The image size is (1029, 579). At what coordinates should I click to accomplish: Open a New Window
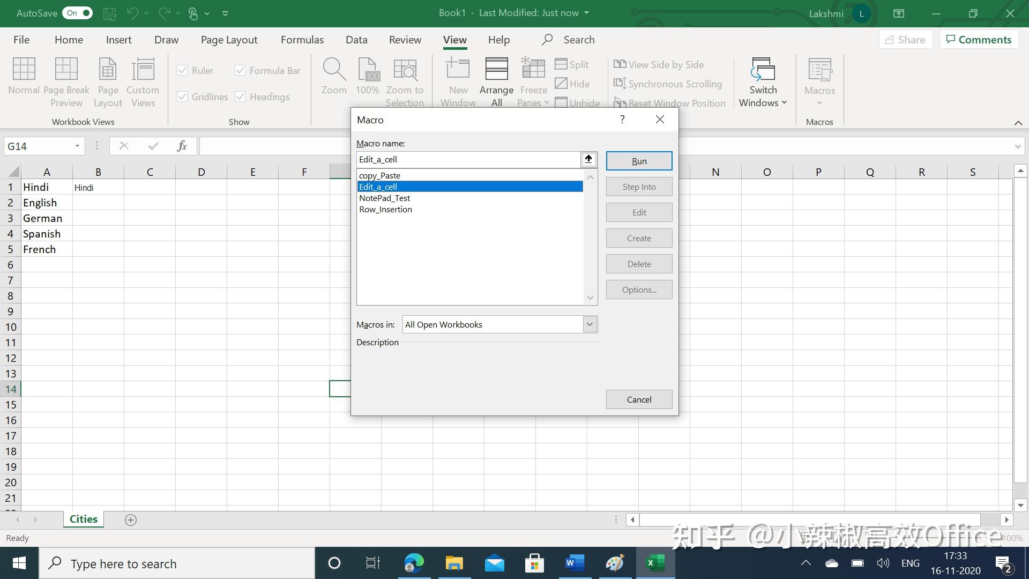[x=458, y=80]
